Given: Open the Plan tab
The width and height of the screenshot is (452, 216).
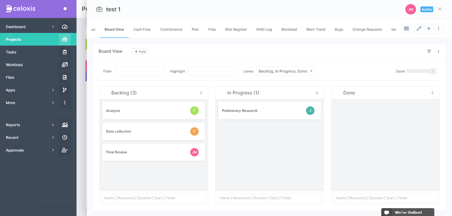Looking at the screenshot, I should 195,29.
